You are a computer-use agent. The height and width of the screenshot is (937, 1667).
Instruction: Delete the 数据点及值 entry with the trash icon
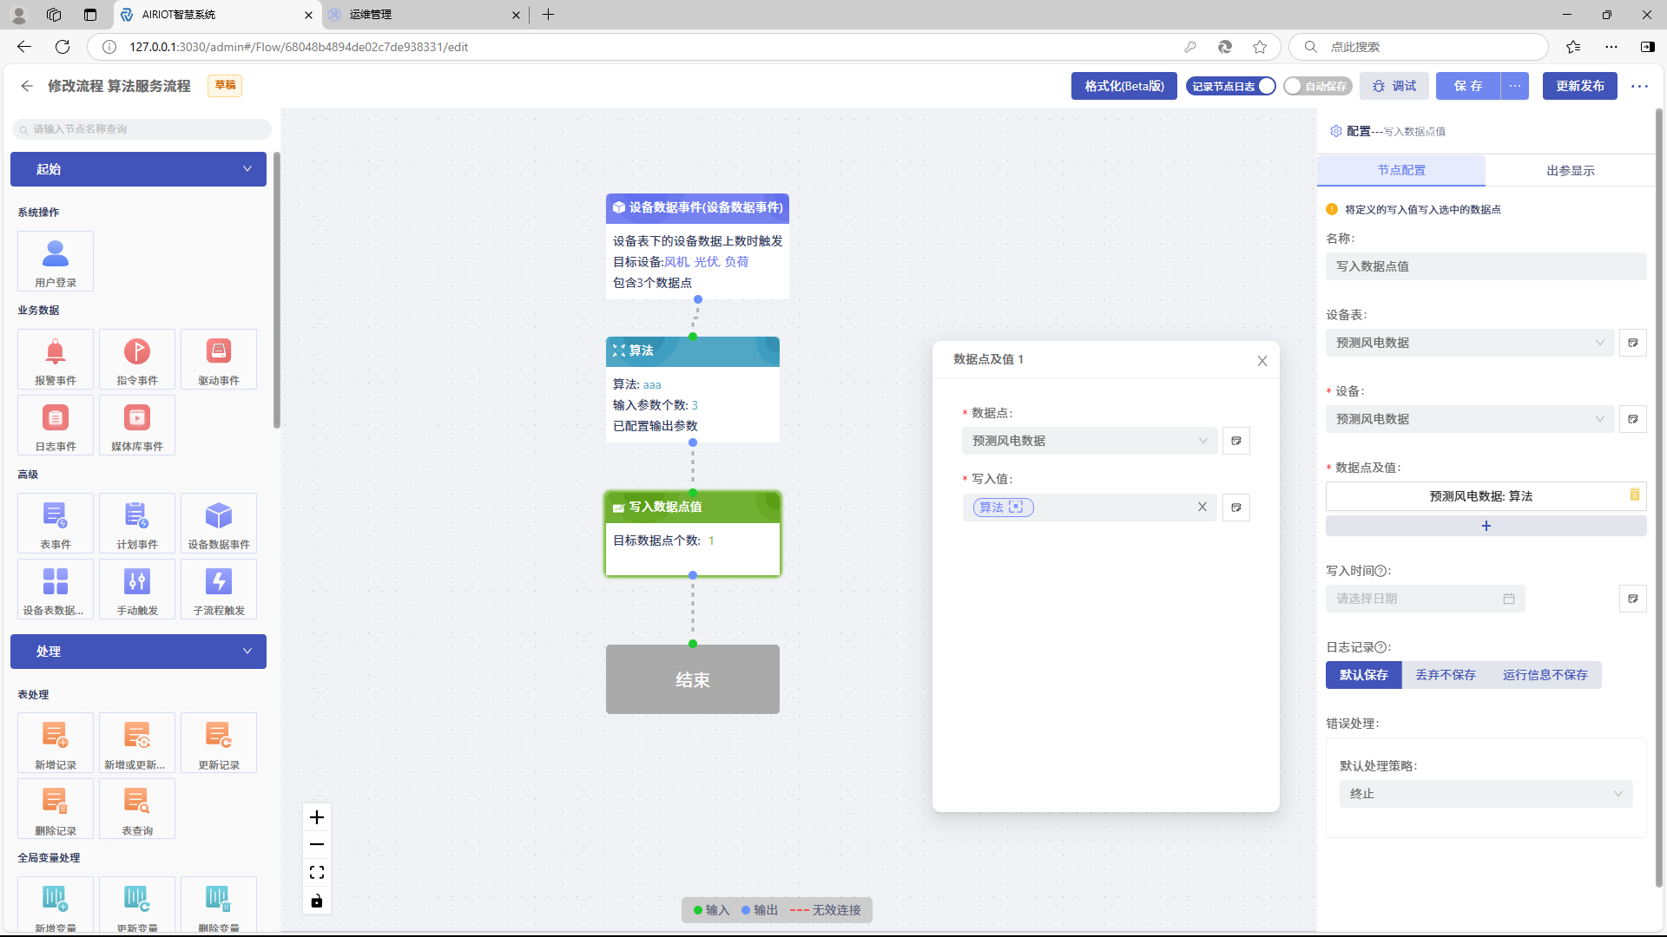tap(1635, 495)
